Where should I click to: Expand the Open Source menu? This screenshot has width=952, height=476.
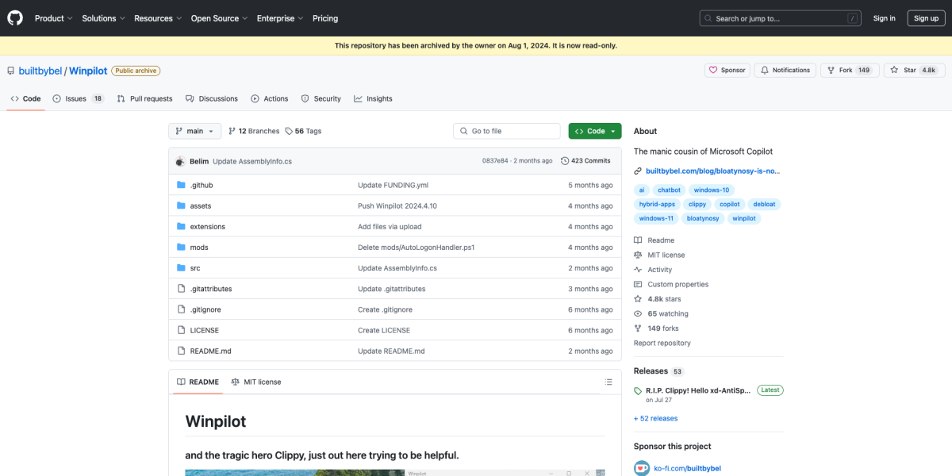point(219,18)
